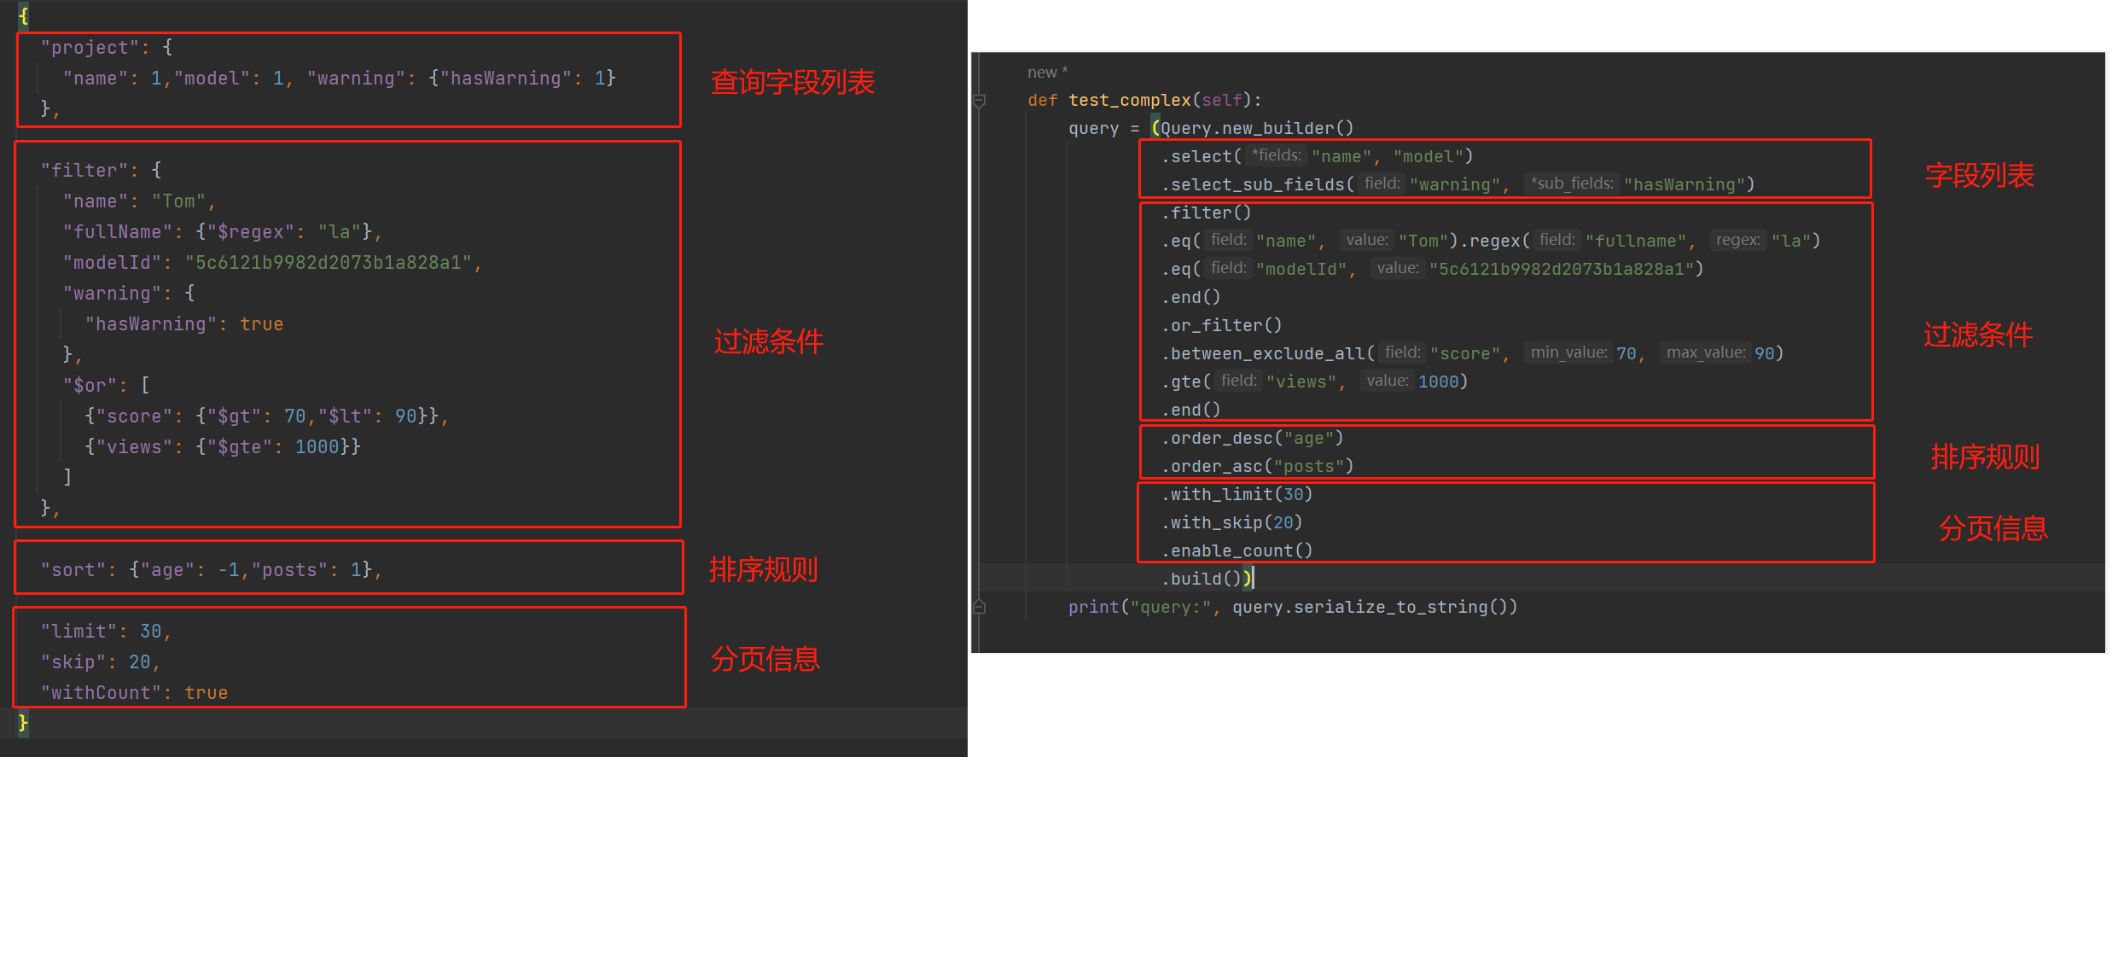Click the "skip": 20 line
The height and width of the screenshot is (967, 2118).
coord(101,662)
